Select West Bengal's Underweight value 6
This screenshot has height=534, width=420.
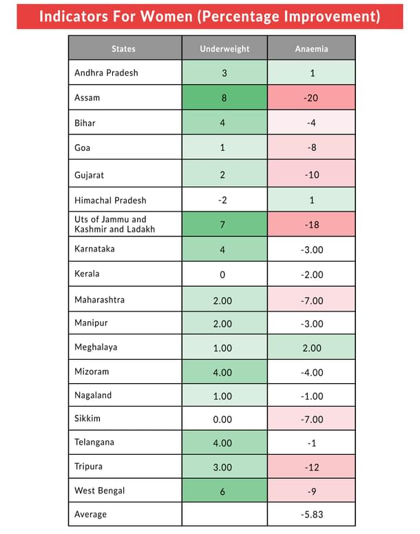224,491
